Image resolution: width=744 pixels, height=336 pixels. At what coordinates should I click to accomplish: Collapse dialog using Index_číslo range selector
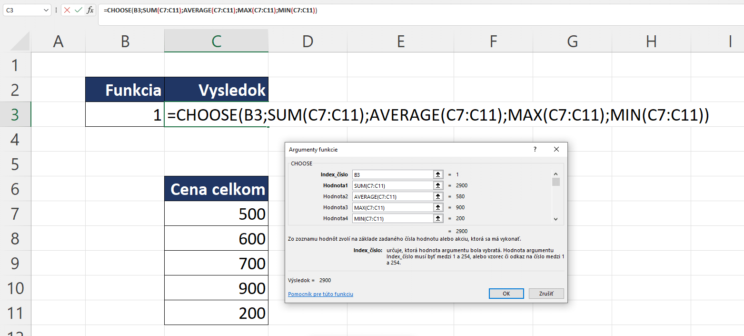click(438, 174)
